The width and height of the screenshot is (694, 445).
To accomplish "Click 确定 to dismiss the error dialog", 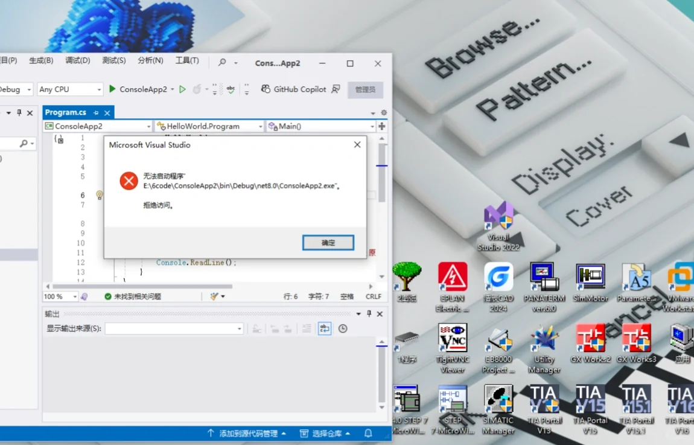I will click(328, 243).
